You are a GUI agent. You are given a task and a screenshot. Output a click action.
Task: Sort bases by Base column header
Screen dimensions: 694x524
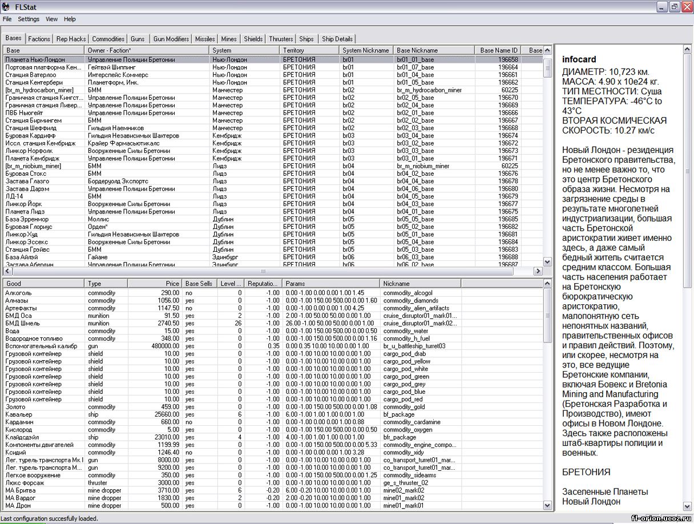pos(44,50)
